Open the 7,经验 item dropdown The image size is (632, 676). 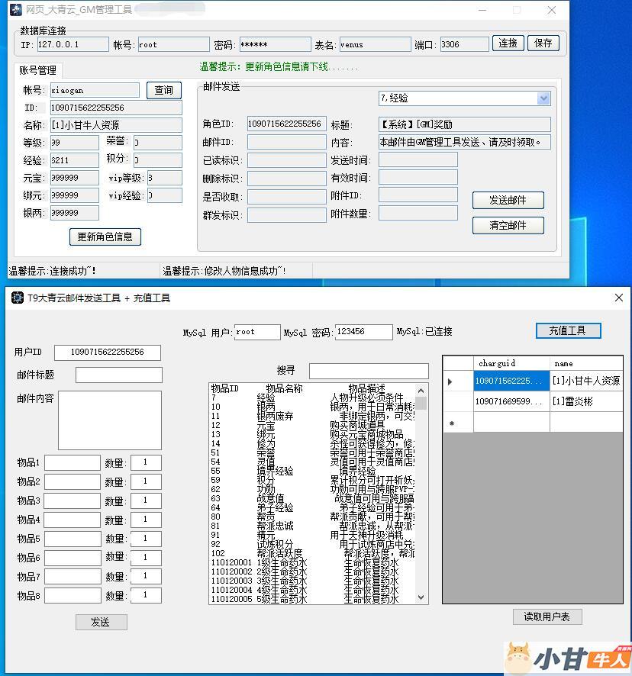coord(543,98)
